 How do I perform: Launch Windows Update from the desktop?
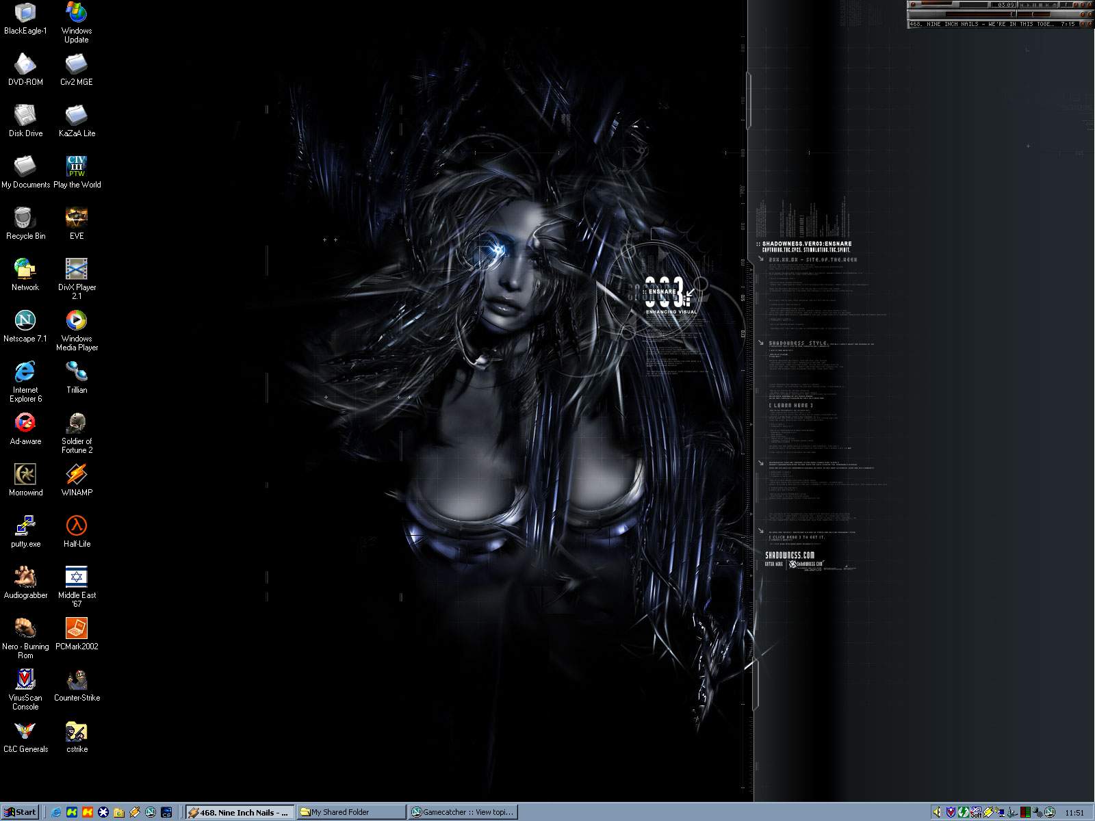coord(77,23)
